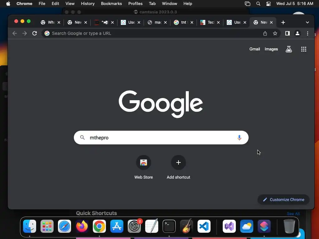Click in the Google search box
Image resolution: width=319 pixels, height=239 pixels.
[161, 138]
